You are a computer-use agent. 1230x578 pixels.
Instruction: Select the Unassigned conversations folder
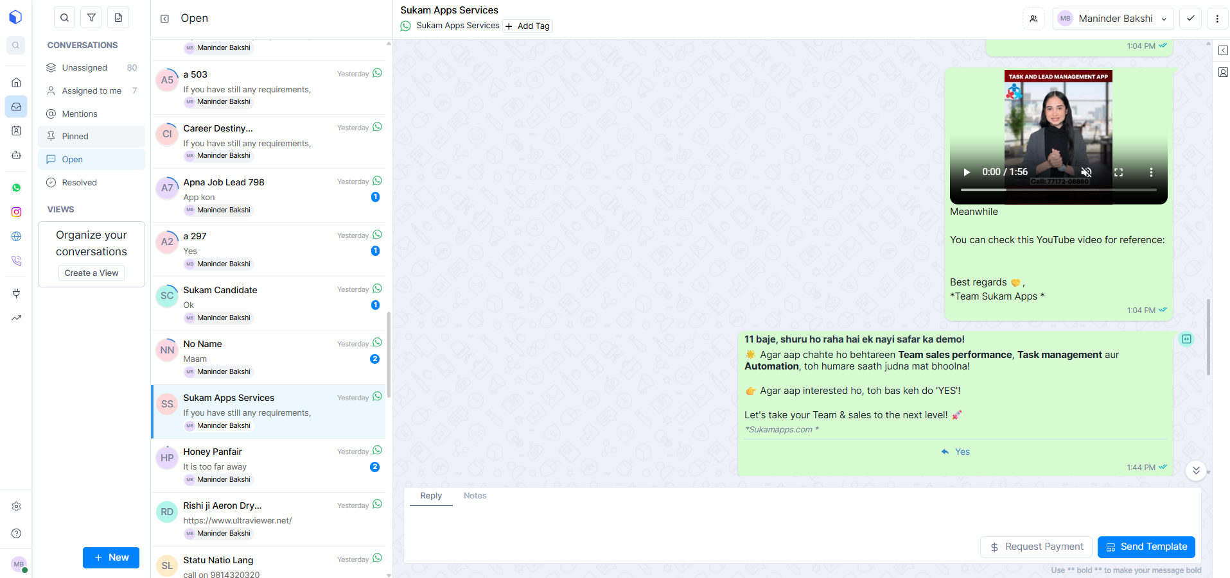pyautogui.click(x=91, y=68)
